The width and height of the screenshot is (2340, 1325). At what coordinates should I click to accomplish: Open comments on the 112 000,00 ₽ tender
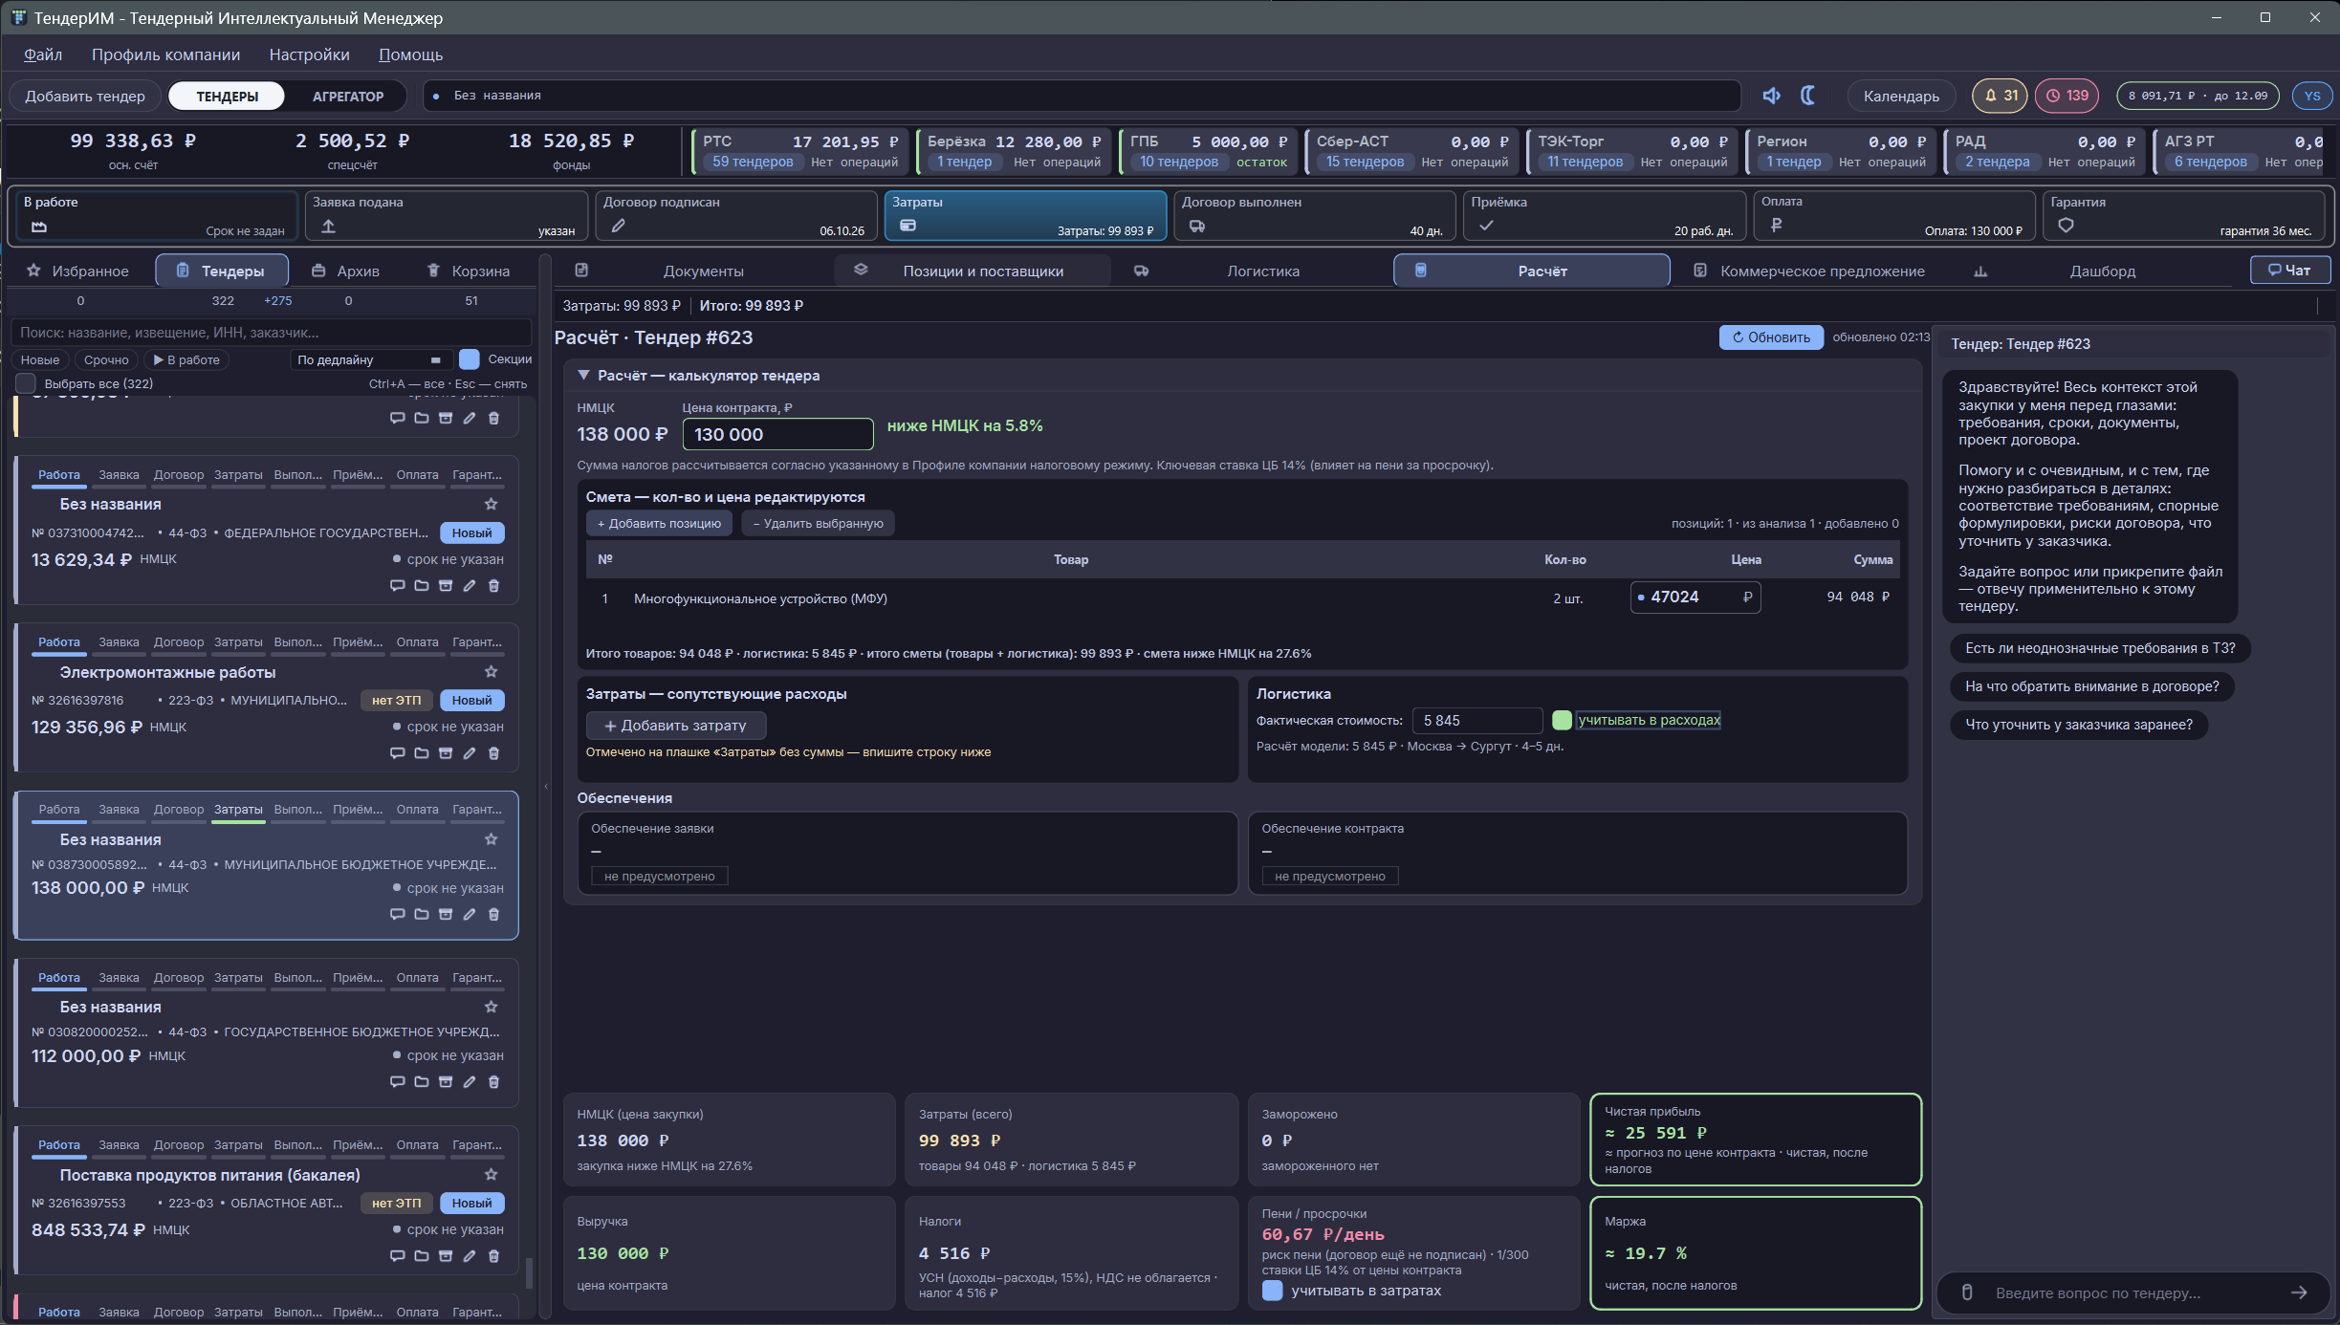[397, 1082]
